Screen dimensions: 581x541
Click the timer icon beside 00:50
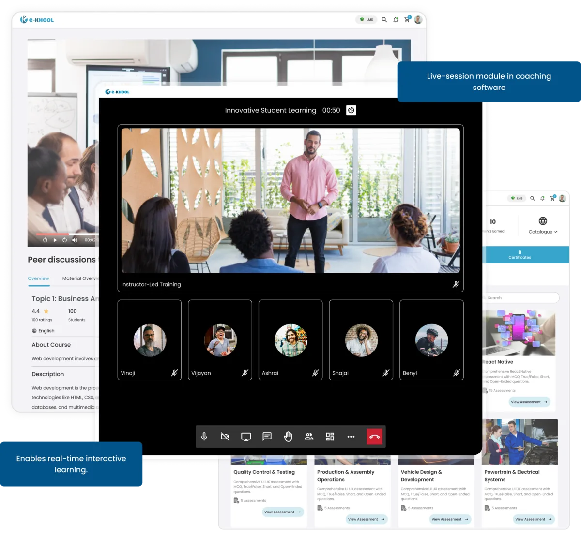[x=350, y=110]
